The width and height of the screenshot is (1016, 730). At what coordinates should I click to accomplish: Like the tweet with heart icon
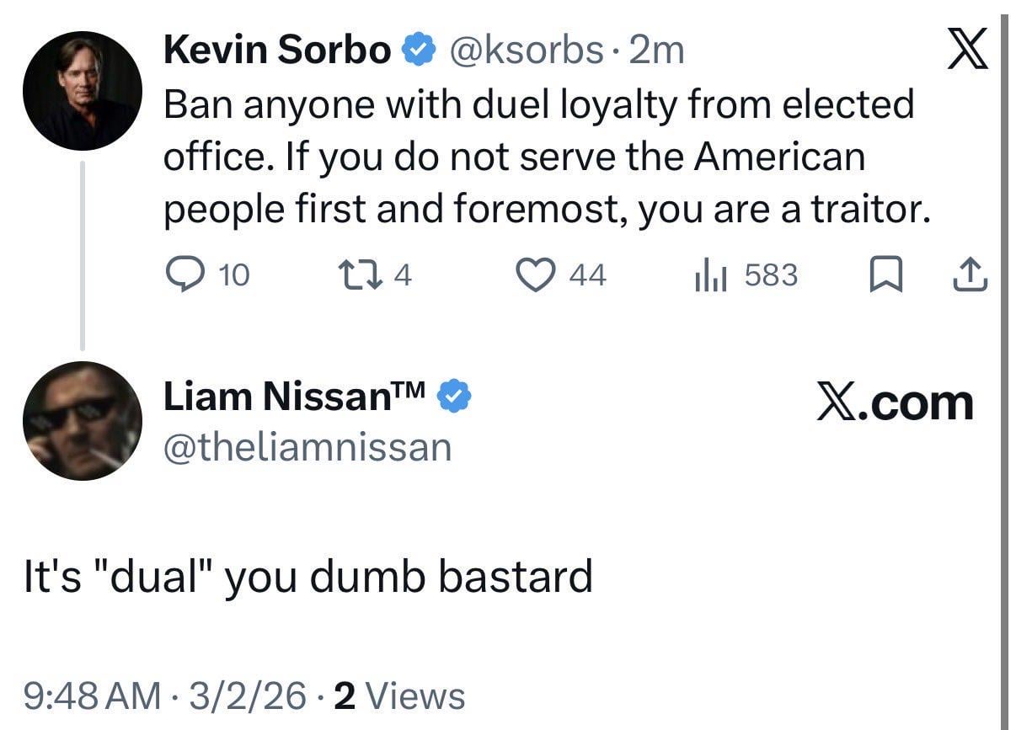(535, 275)
